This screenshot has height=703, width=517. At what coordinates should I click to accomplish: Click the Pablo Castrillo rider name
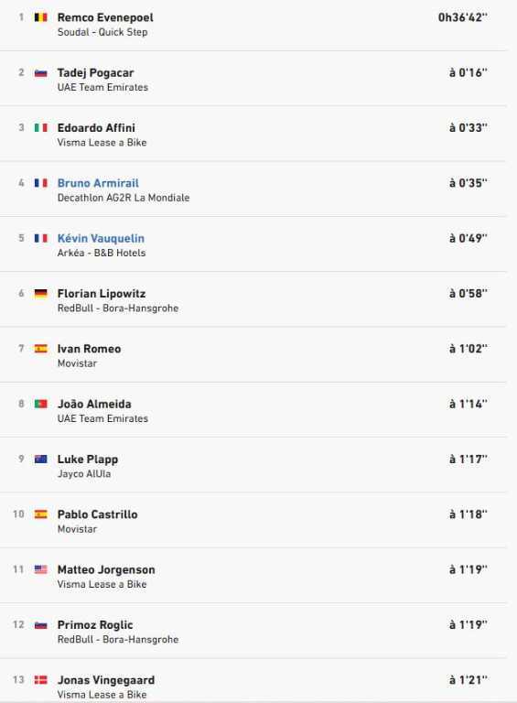pyautogui.click(x=97, y=514)
